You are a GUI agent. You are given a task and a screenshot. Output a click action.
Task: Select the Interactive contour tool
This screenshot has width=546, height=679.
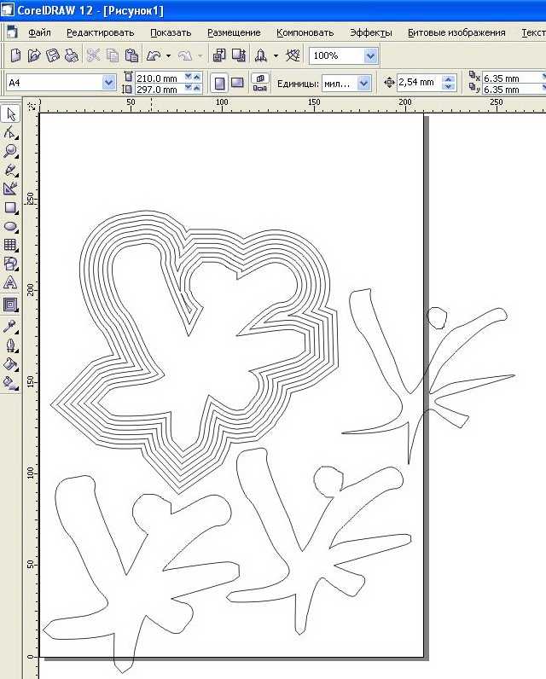click(10, 305)
